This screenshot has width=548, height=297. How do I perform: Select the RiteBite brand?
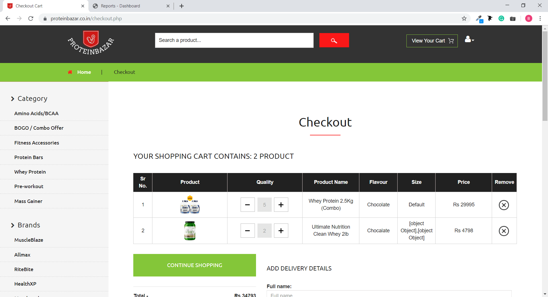point(24,269)
